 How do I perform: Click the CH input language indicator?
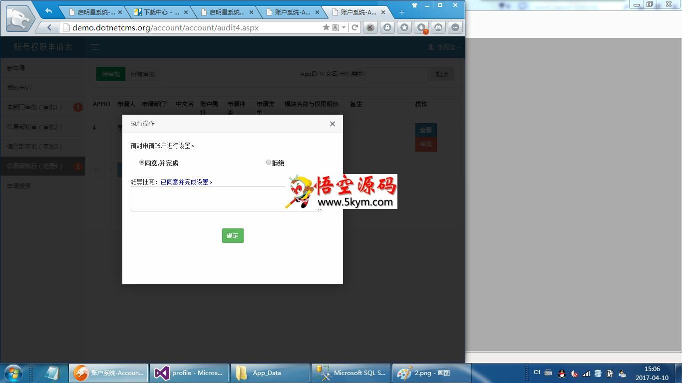click(537, 373)
